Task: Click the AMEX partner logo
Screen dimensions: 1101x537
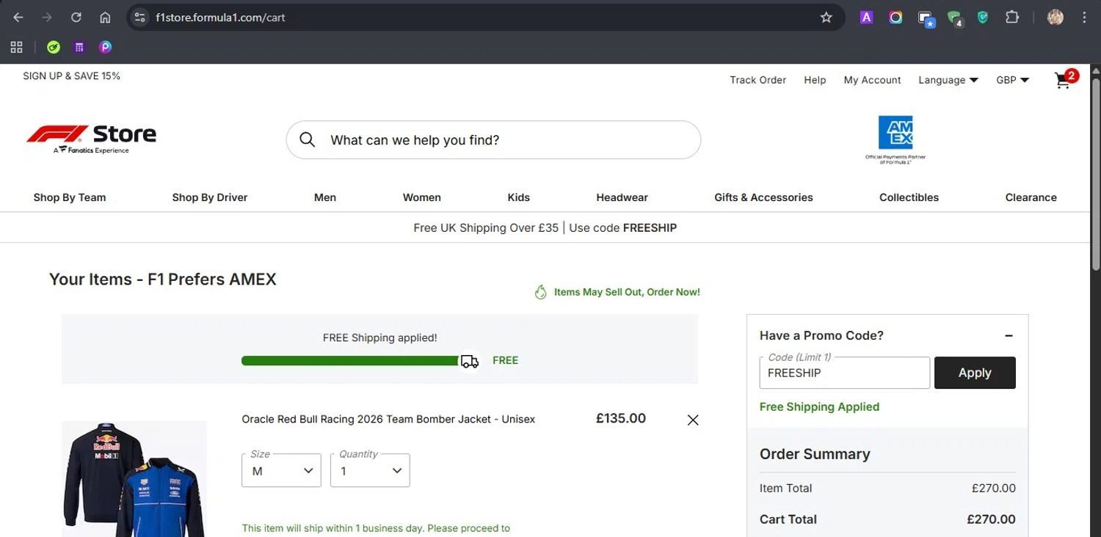Action: (x=895, y=139)
